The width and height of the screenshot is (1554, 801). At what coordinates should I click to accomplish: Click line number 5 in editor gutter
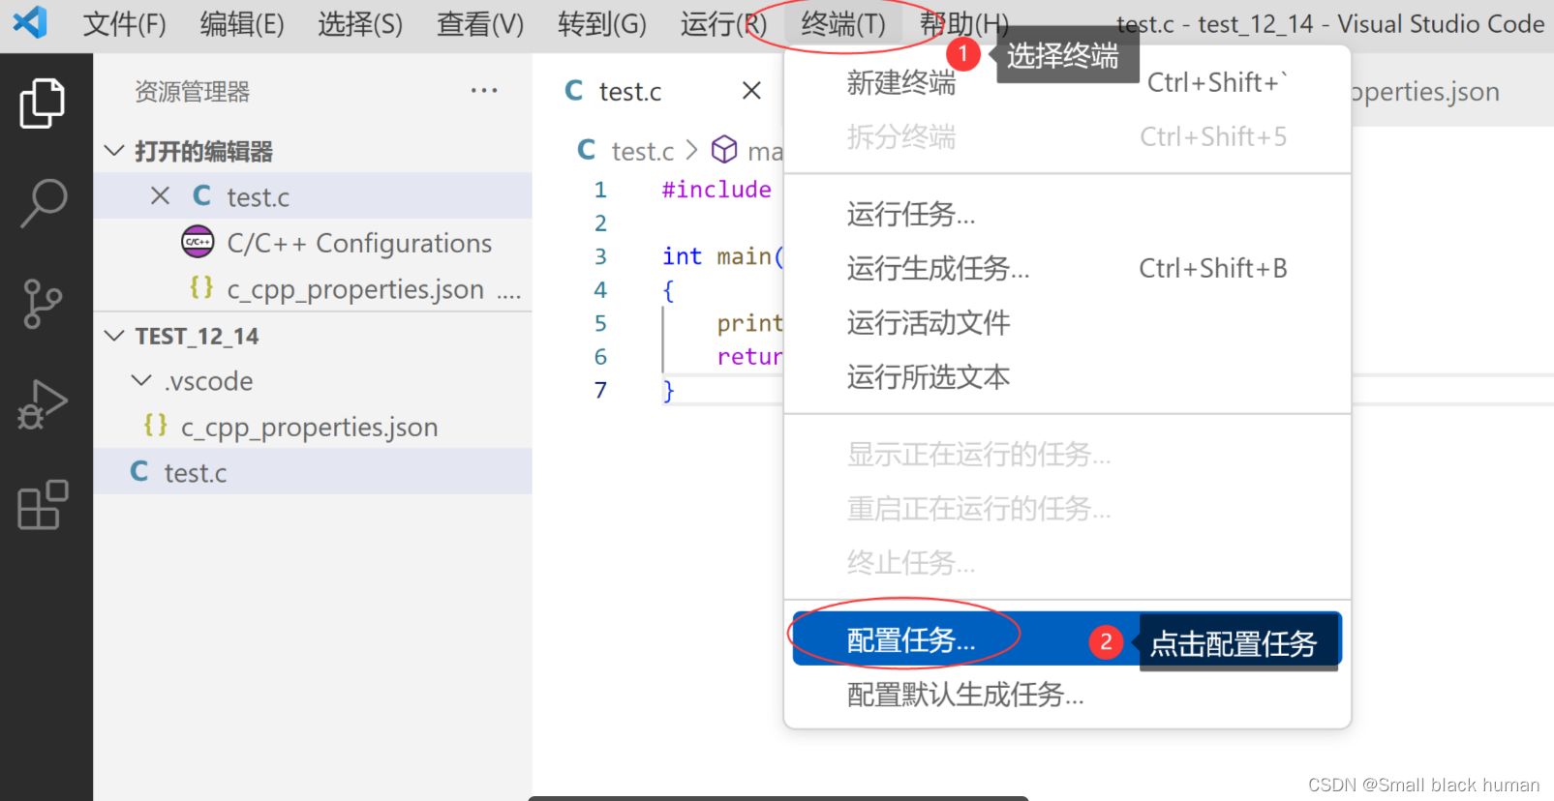click(x=600, y=323)
